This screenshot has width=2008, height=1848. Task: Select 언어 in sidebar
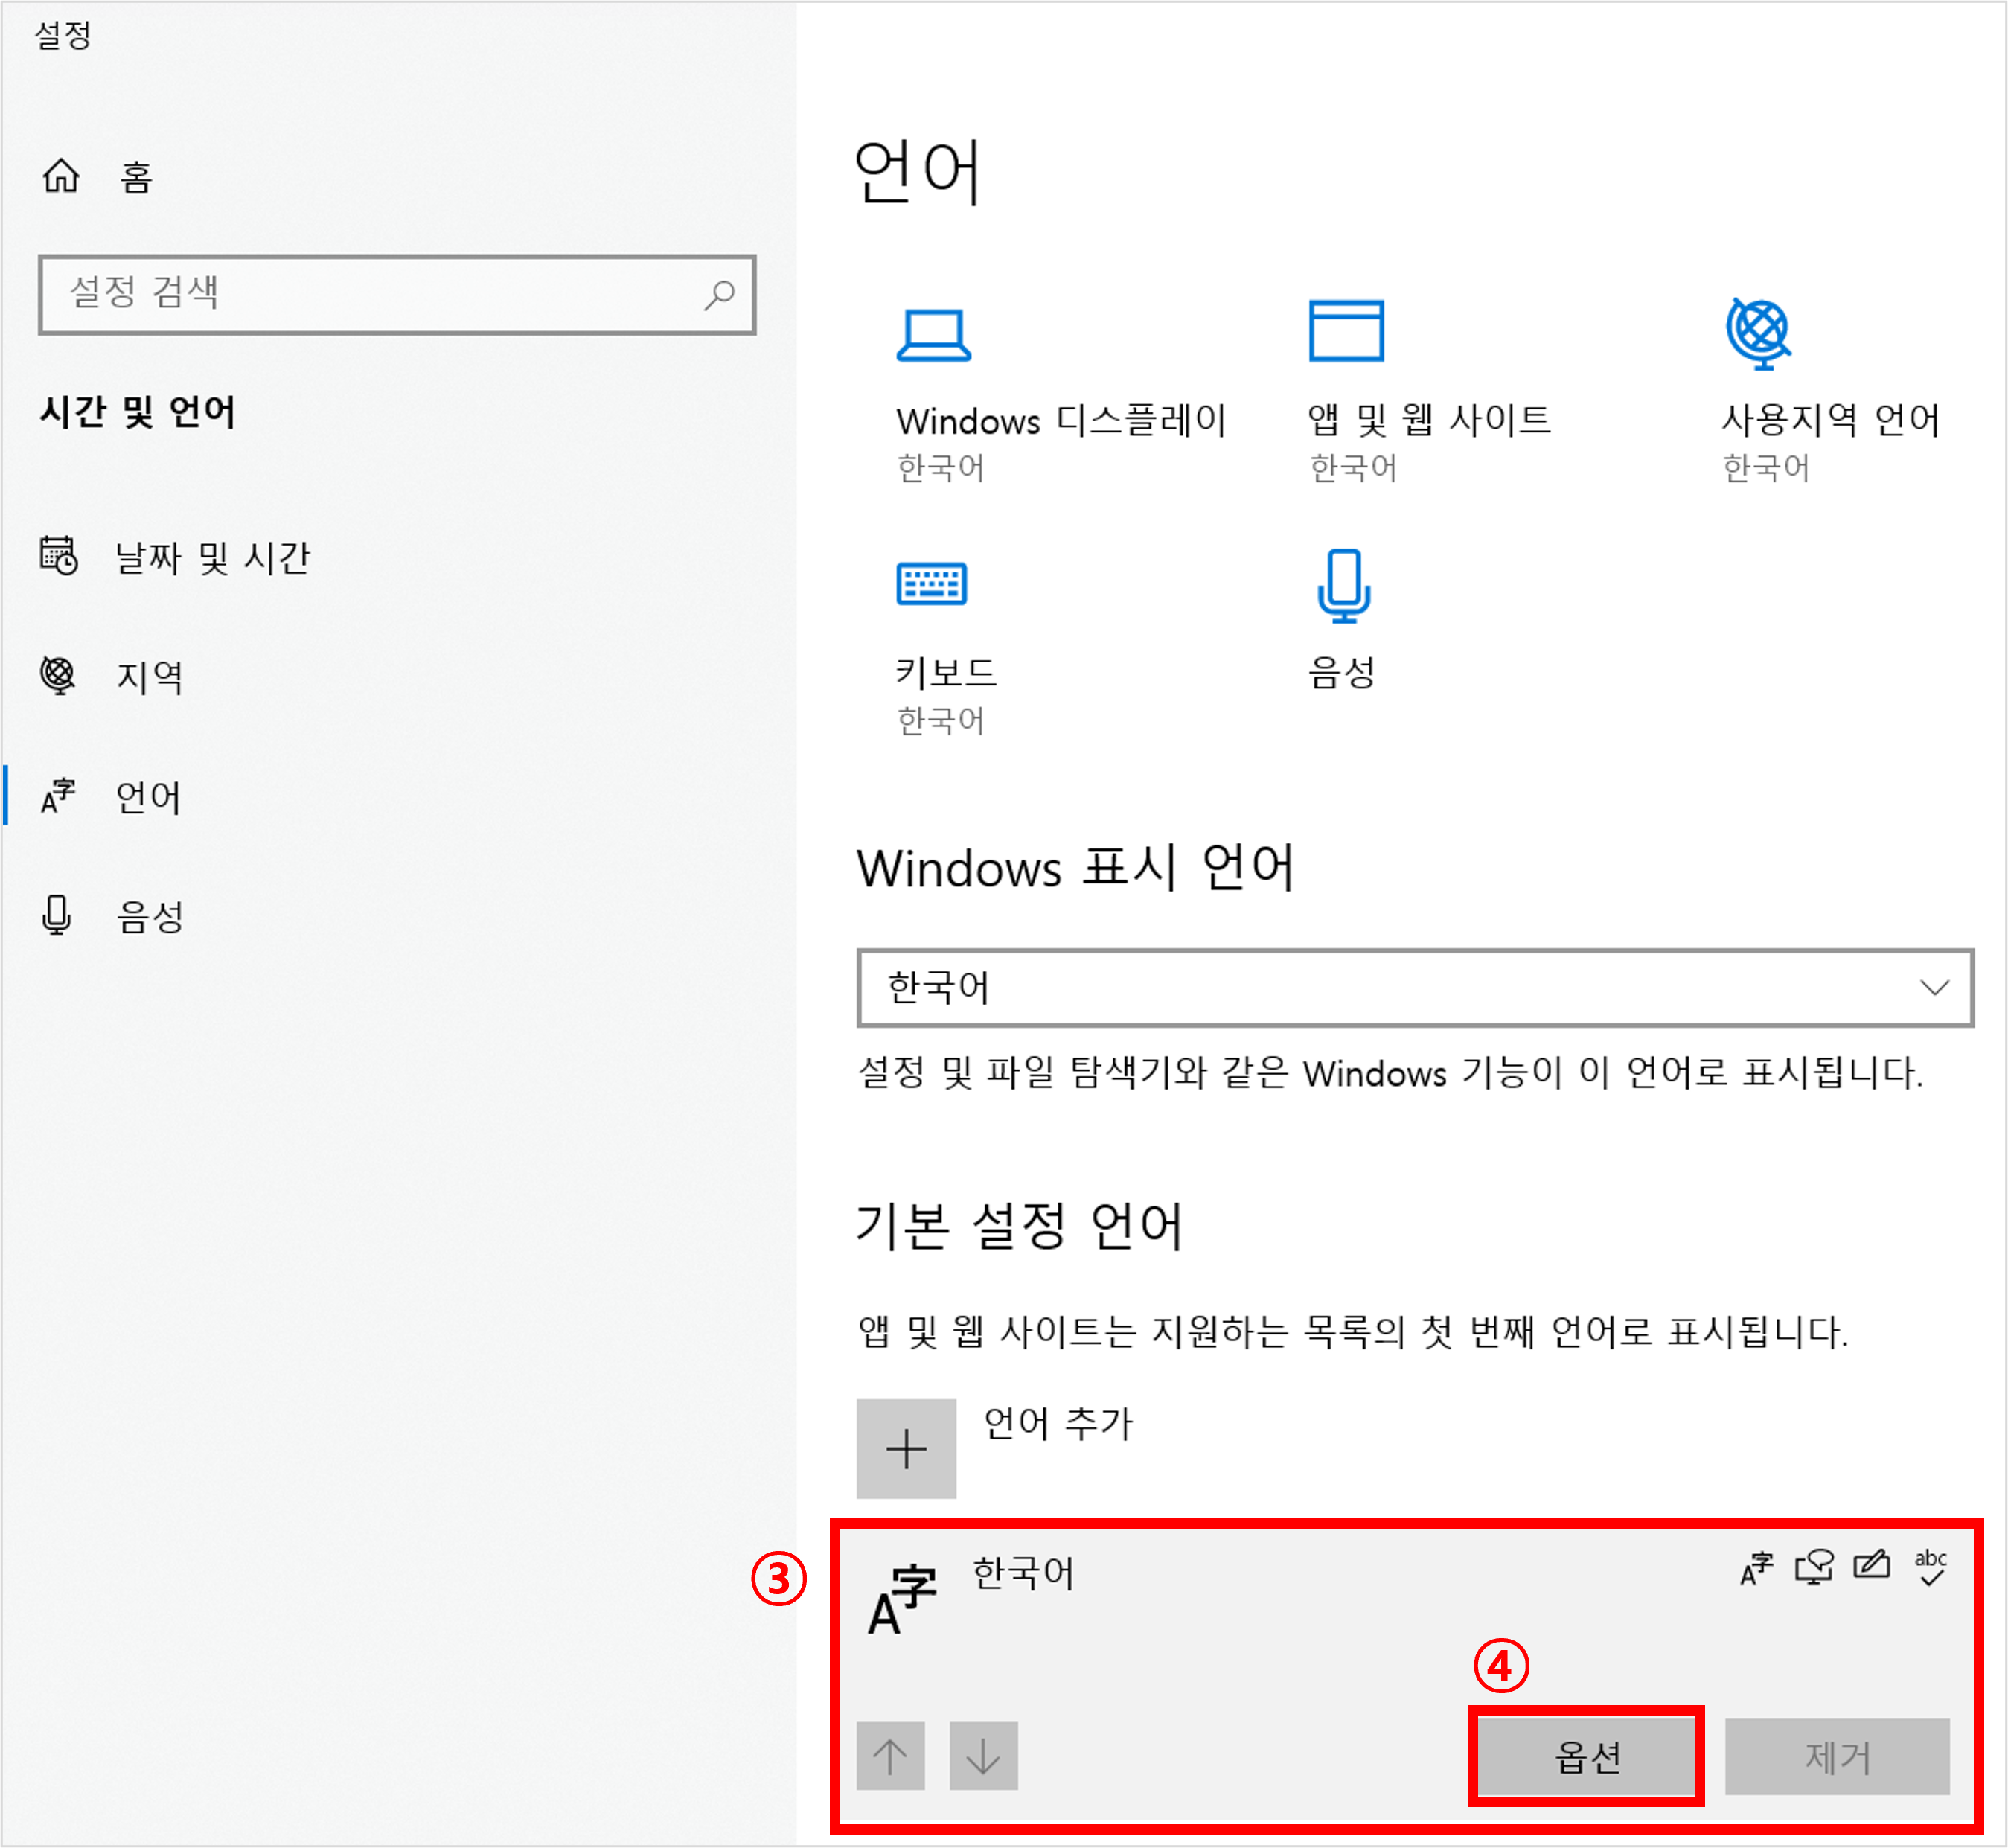pyautogui.click(x=148, y=797)
